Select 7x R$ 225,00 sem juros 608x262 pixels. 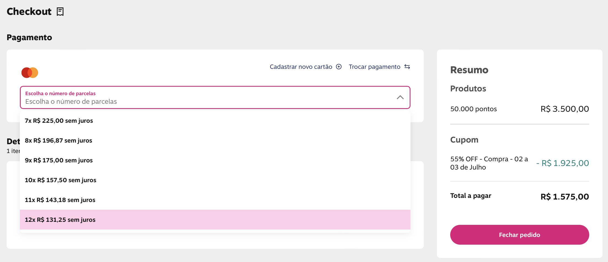(x=215, y=121)
